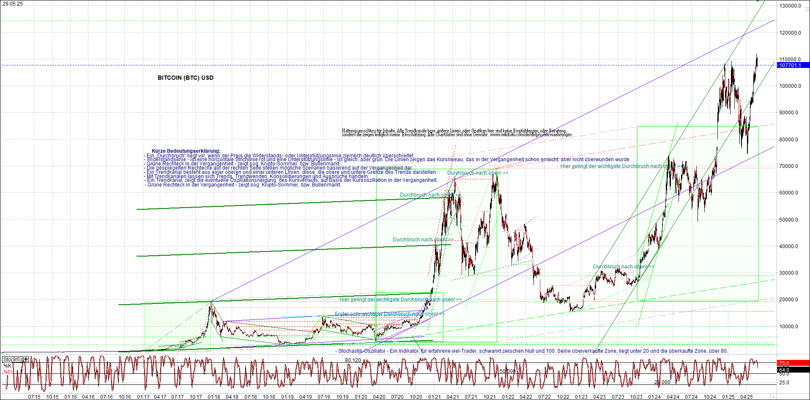This screenshot has width=810, height=400.
Task: Click the 80000.0 price axis label
Action: coord(789,140)
